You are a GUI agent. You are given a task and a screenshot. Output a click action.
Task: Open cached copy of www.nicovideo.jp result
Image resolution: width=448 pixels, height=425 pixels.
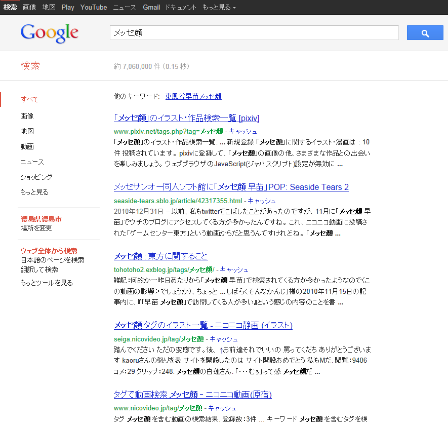222,408
